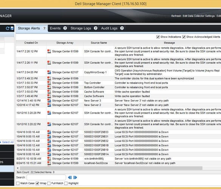The width and height of the screenshot is (221, 189).
Task: Switch to the Events tab
Action: [x=55, y=28]
